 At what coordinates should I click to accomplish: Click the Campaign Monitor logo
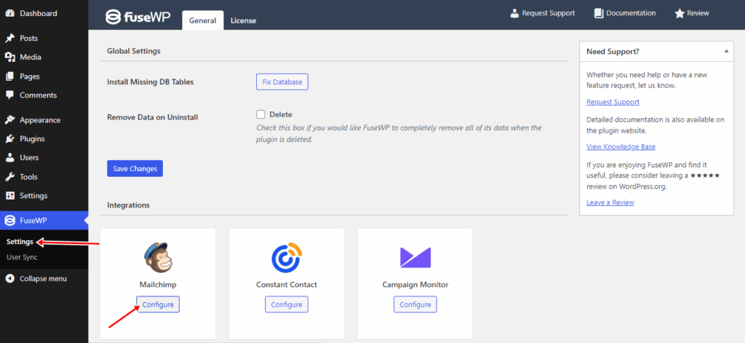tap(415, 257)
